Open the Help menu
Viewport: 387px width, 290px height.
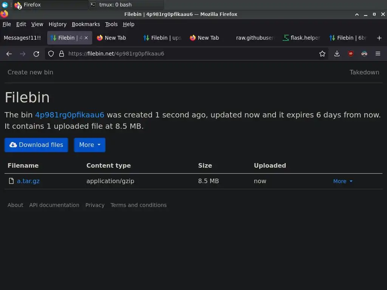[x=128, y=24]
